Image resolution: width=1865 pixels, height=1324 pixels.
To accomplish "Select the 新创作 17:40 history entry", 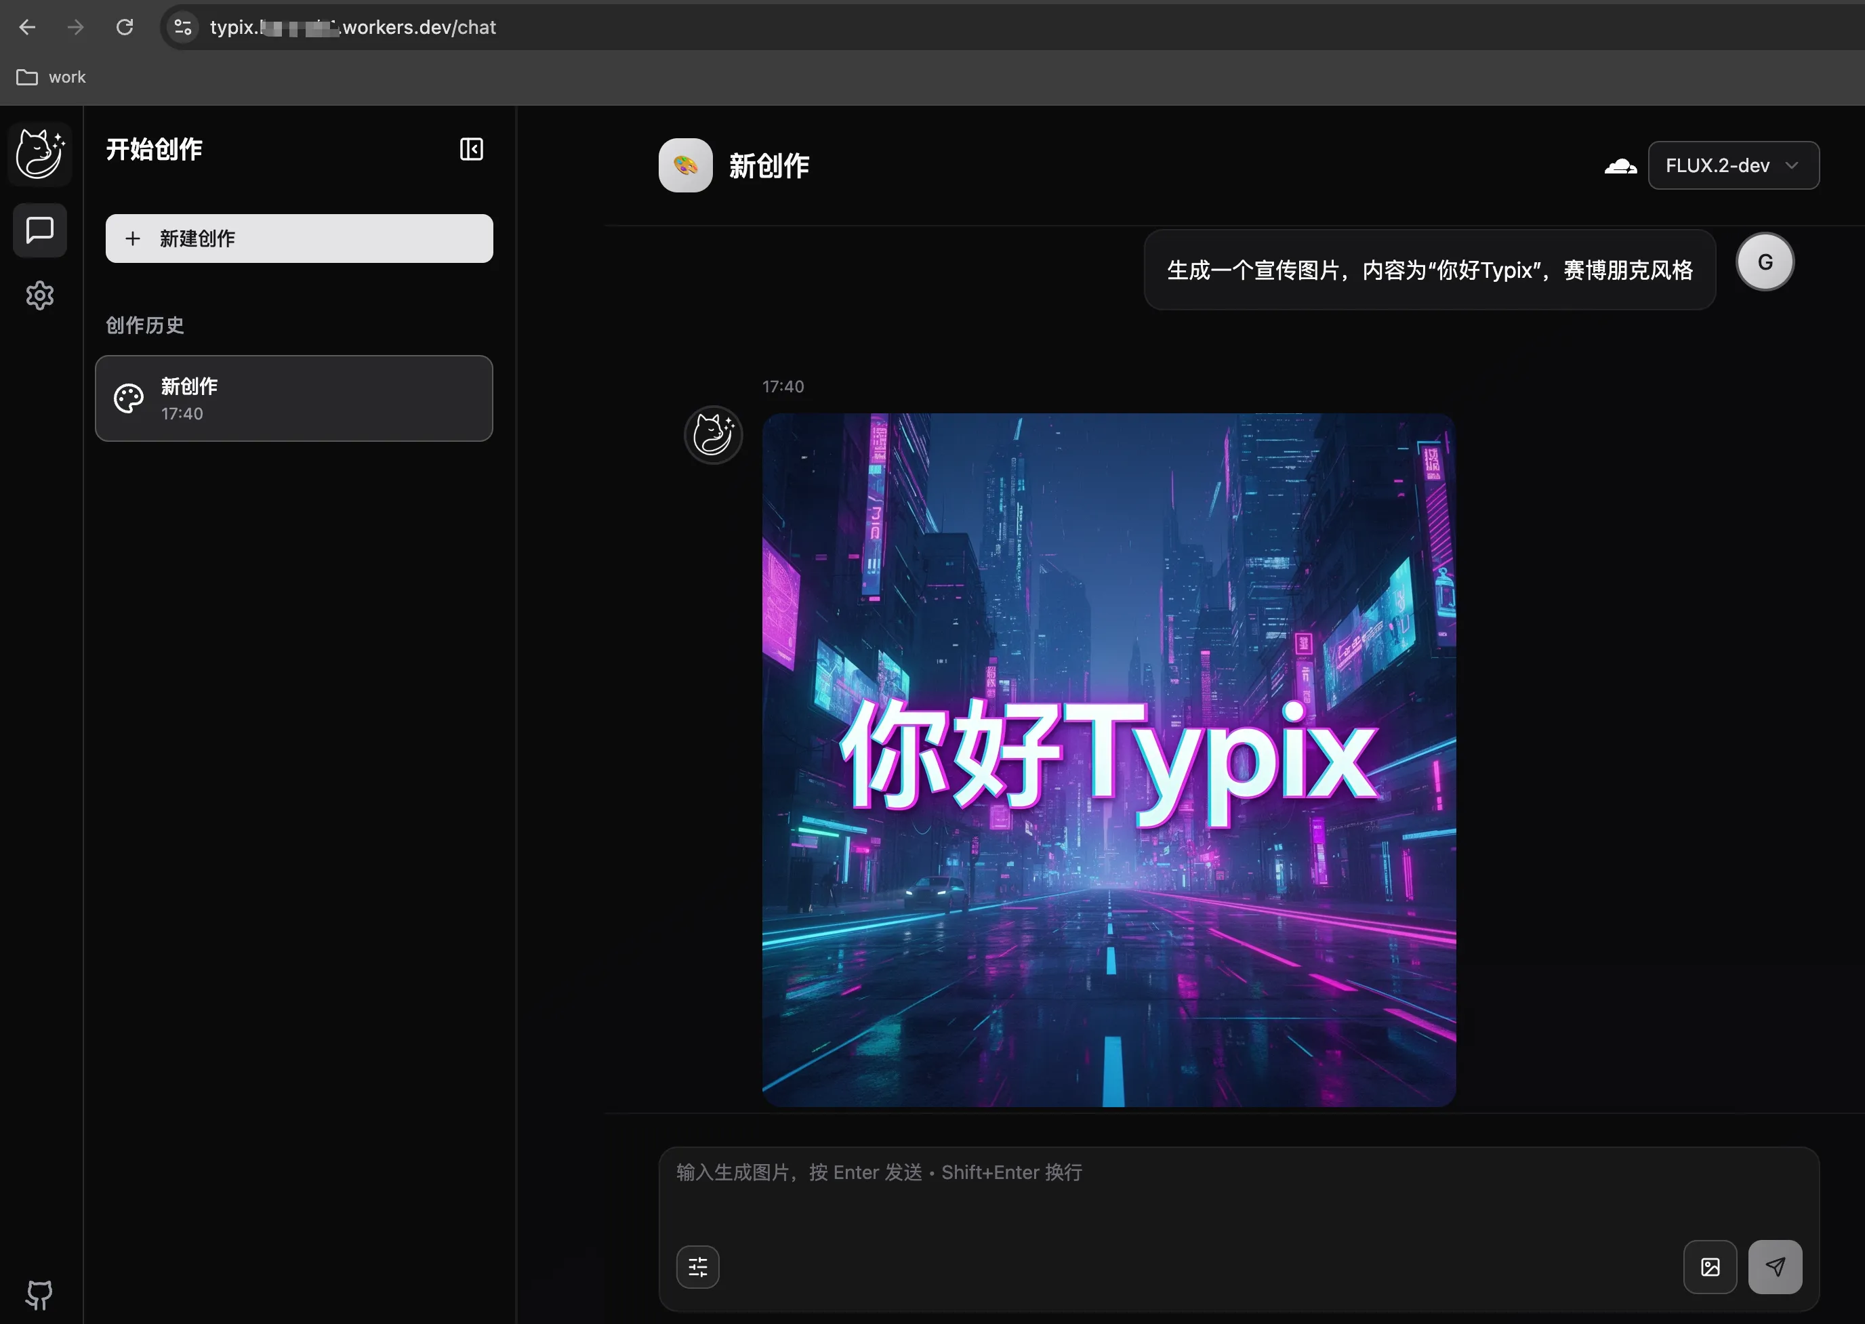I will point(293,398).
